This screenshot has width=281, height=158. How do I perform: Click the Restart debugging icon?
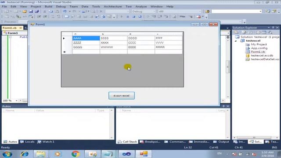tap(140, 17)
